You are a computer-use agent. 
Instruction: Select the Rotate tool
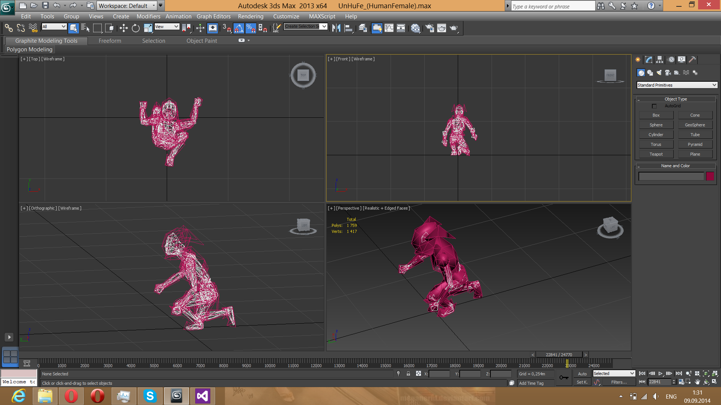point(136,28)
